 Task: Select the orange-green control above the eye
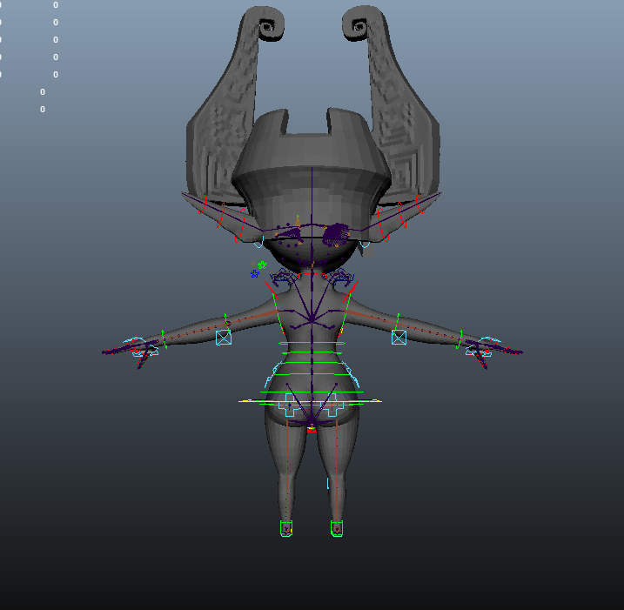point(298,220)
